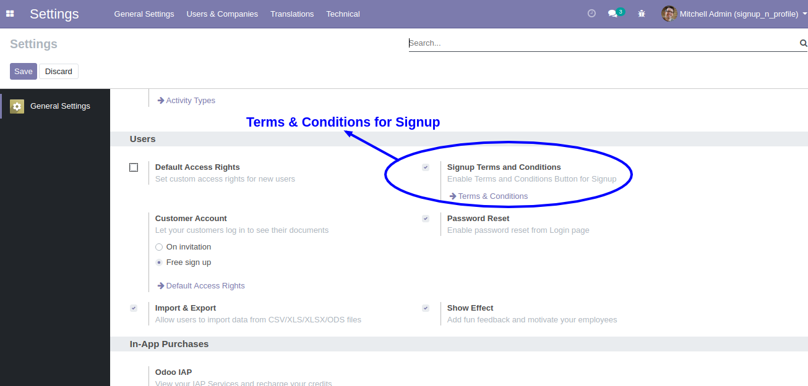Click the arrow beside Activity Types

161,100
